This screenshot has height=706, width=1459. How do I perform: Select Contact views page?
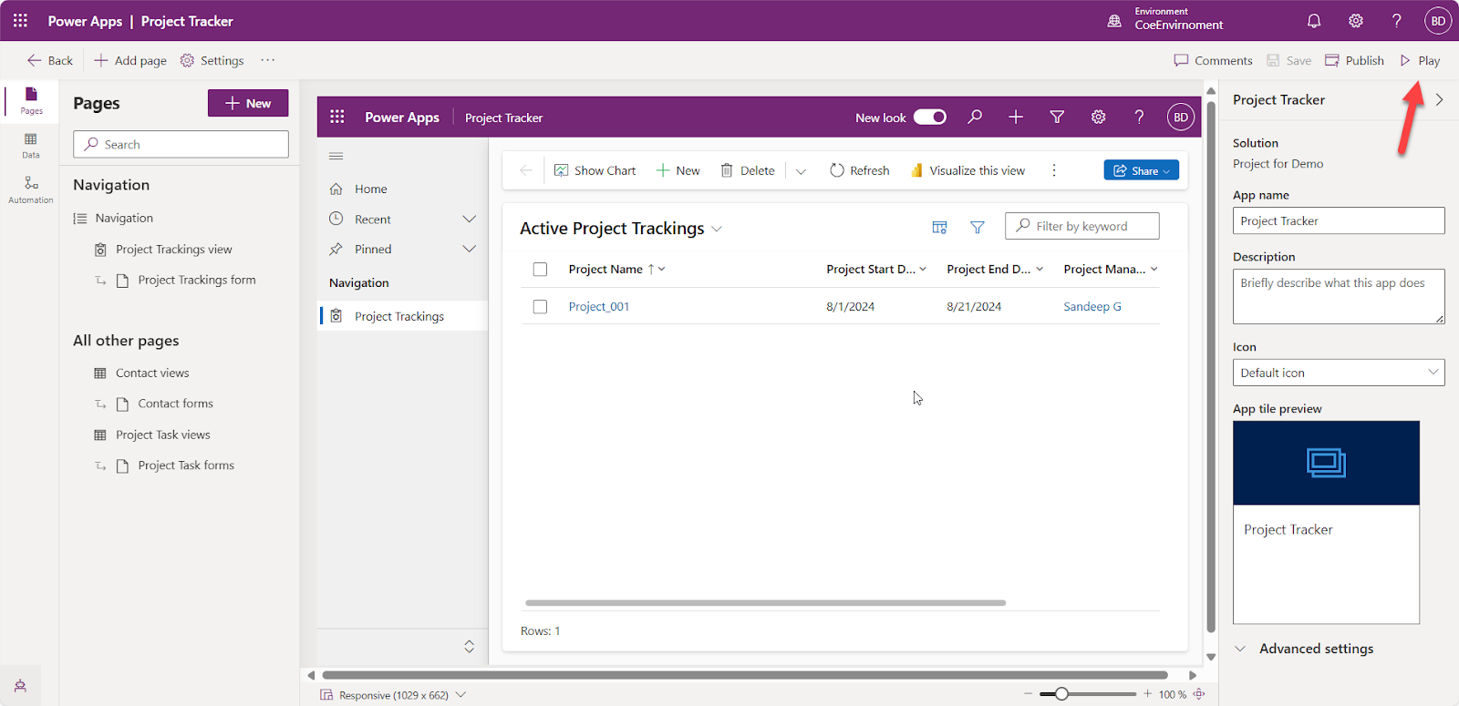[x=152, y=373]
